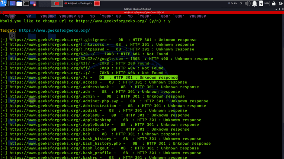
Task: Open the /%2e%2e//google.com URL
Action: (66, 59)
